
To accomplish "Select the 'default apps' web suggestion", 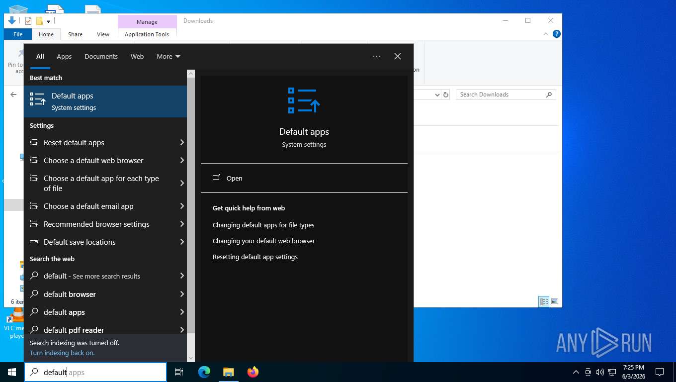I will tap(105, 312).
